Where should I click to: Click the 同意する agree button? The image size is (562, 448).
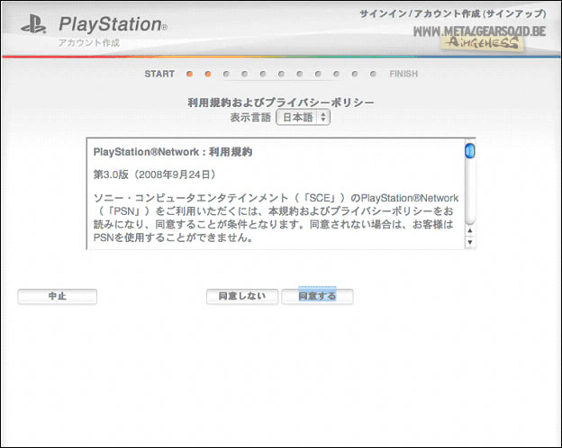317,297
